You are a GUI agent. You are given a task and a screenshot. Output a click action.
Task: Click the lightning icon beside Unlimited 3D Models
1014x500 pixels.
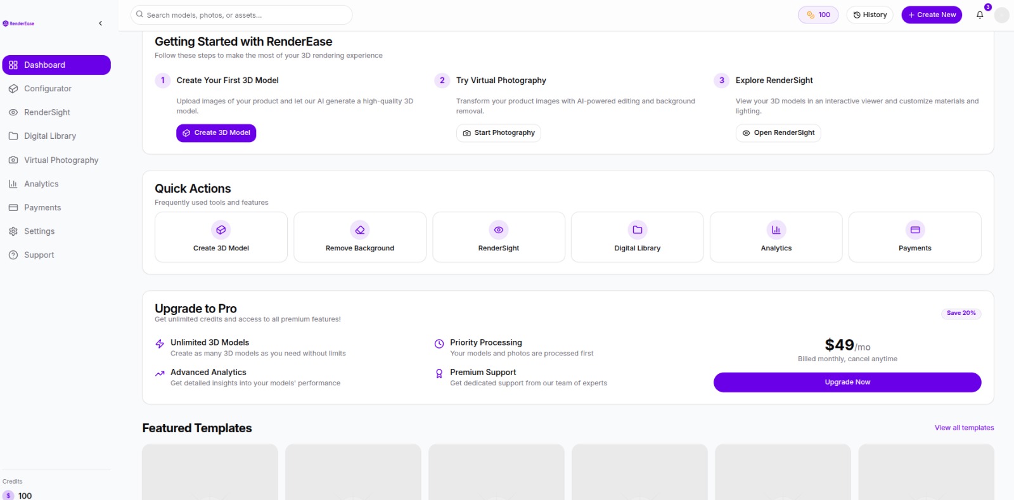click(160, 344)
